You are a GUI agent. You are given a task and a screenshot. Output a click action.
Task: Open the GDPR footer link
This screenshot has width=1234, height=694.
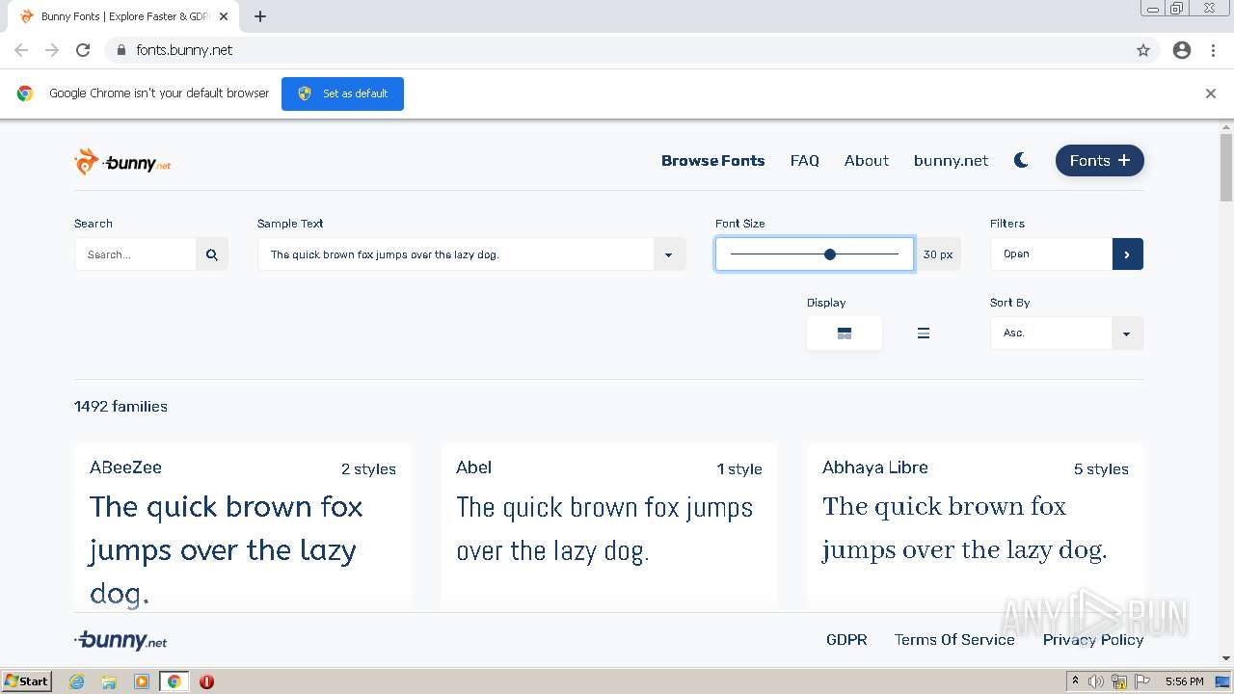coord(846,640)
